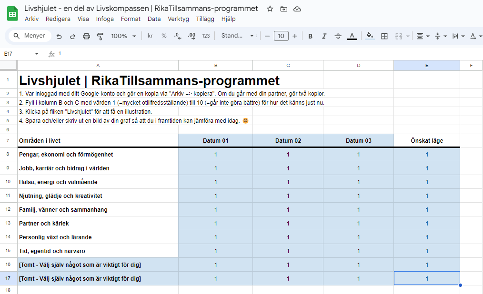Open the Google Sheets home icon
This screenshot has height=294, width=483.
click(12, 14)
